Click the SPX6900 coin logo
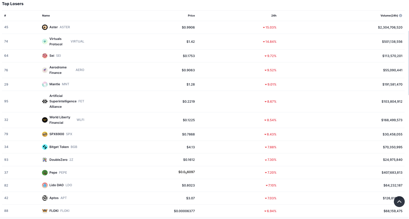The width and height of the screenshot is (409, 219). pos(45,134)
